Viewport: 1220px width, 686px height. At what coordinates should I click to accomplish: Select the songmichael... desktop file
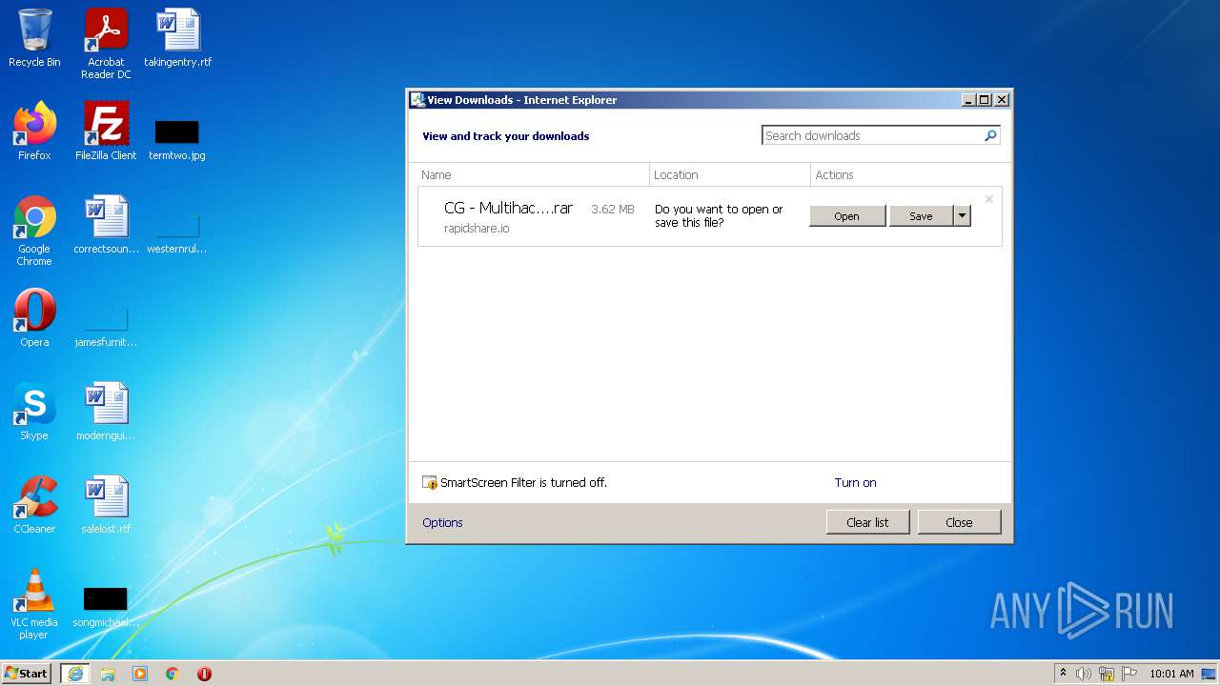click(106, 607)
